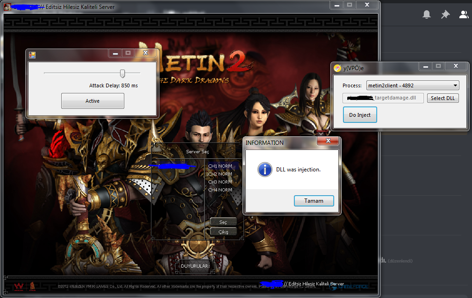Select channel CH4 NORM
Viewport: 472px width, 298px height.
[x=220, y=190]
